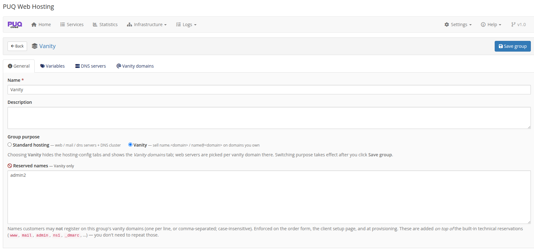Click the PUQ cloud logo

point(15,25)
